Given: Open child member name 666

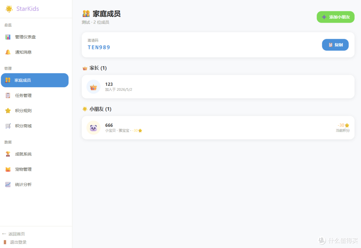Looking at the screenshot, I should [109, 125].
